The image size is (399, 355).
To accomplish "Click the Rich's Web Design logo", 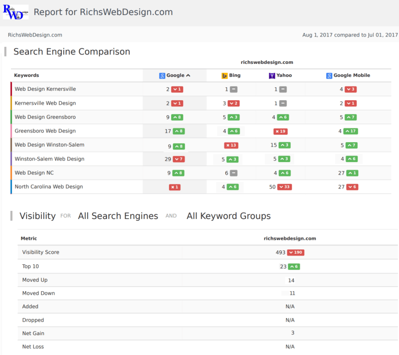I will (15, 11).
